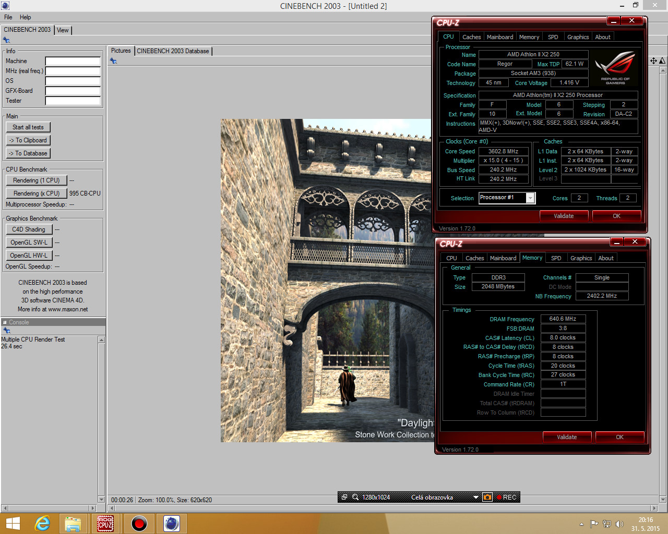
Task: Launch Internet Explorer from the taskbar
Action: click(x=42, y=524)
